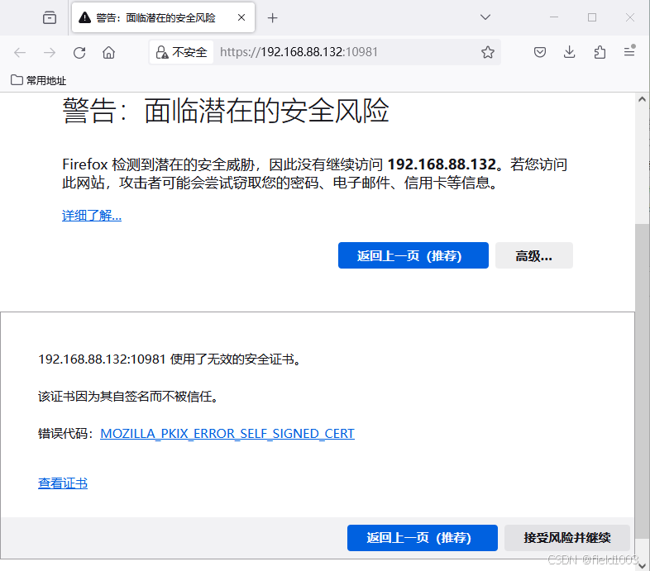The image size is (650, 571).
Task: Open the Home page icon
Action: point(108,52)
